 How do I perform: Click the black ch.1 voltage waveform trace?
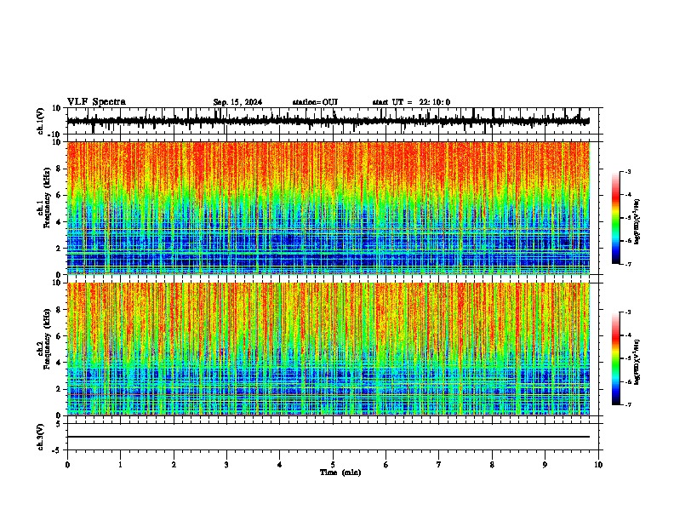[328, 121]
